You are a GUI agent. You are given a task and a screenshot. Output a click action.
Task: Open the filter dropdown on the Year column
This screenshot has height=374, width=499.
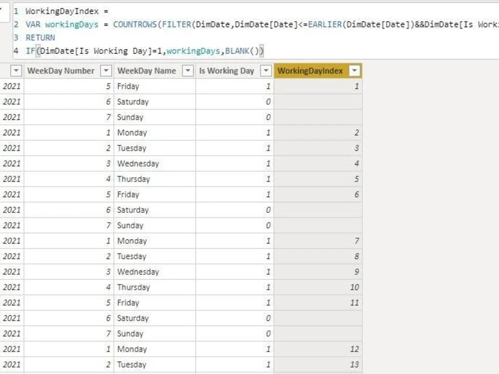click(x=16, y=71)
